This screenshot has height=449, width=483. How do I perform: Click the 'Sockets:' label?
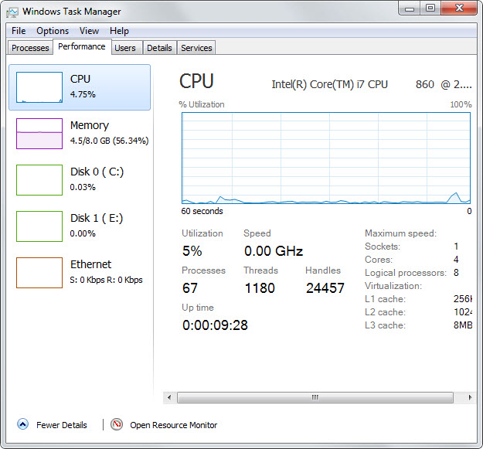(x=383, y=247)
